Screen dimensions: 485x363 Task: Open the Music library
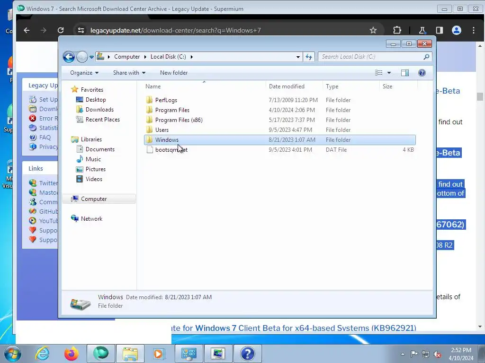tap(93, 159)
